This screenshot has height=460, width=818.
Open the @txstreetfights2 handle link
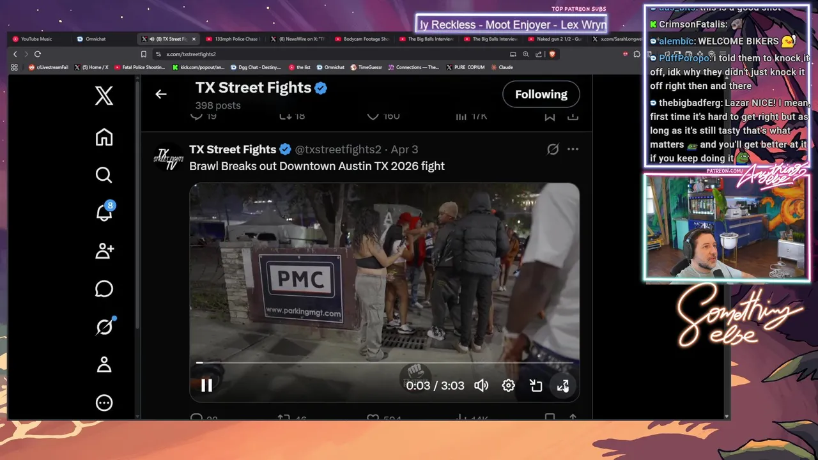point(338,149)
